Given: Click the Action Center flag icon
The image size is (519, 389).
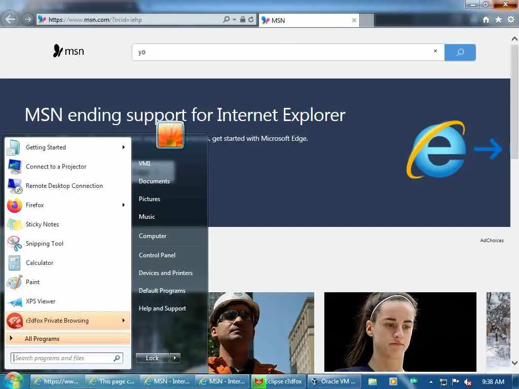Looking at the screenshot, I should pyautogui.click(x=456, y=382).
